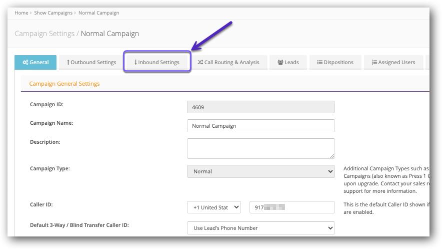This screenshot has height=249, width=442.
Task: Click the gears icon on General tab
Action: (x=25, y=63)
